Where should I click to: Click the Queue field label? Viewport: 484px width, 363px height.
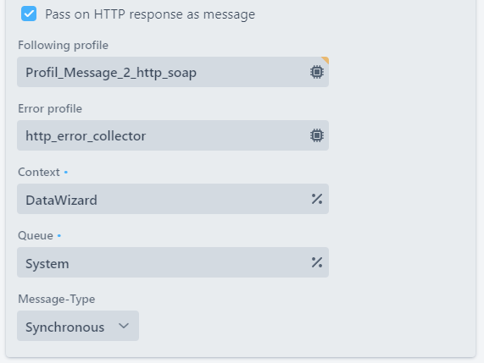[36, 236]
